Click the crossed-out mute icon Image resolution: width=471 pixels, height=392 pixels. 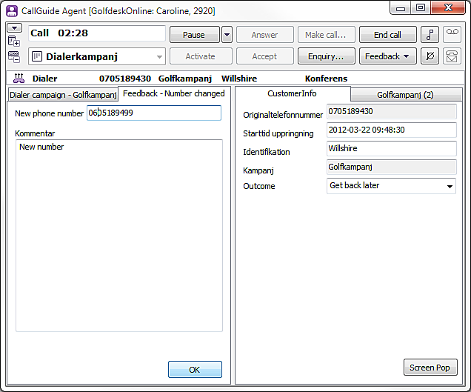[430, 56]
